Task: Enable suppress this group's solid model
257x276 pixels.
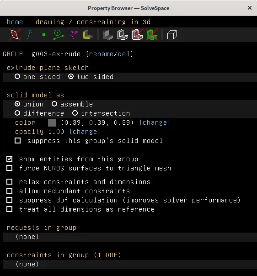Action: point(18,141)
